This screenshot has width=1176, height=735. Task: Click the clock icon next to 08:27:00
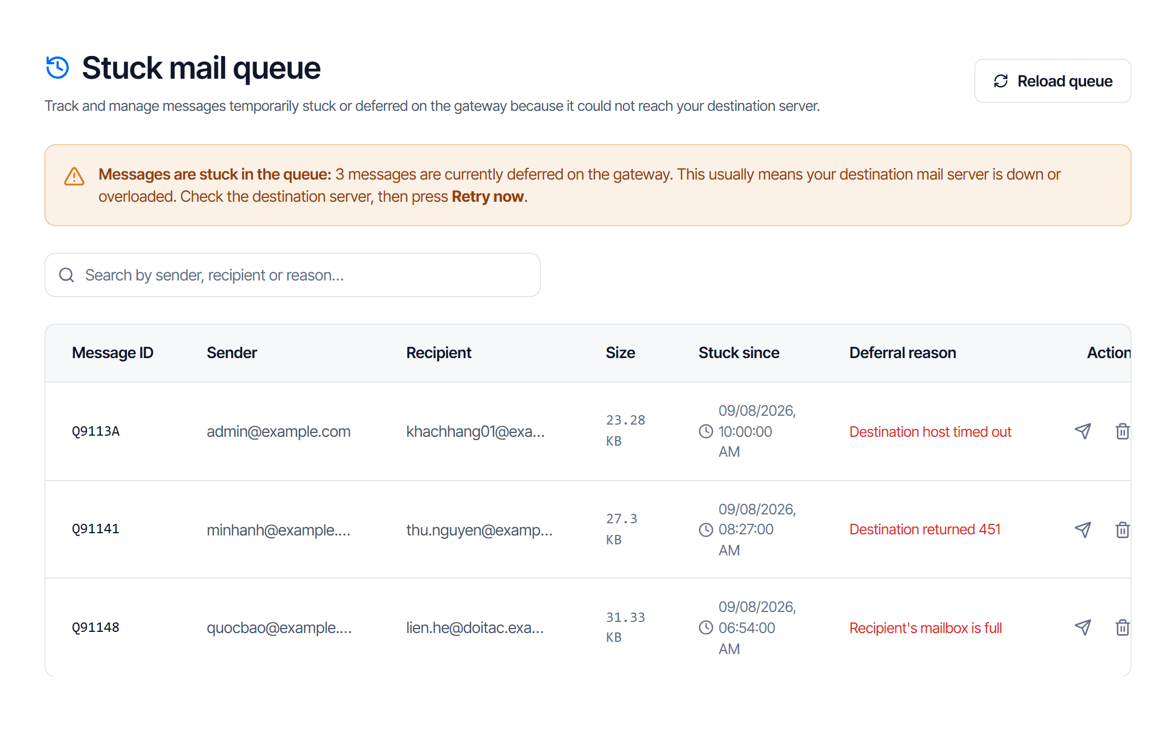706,530
